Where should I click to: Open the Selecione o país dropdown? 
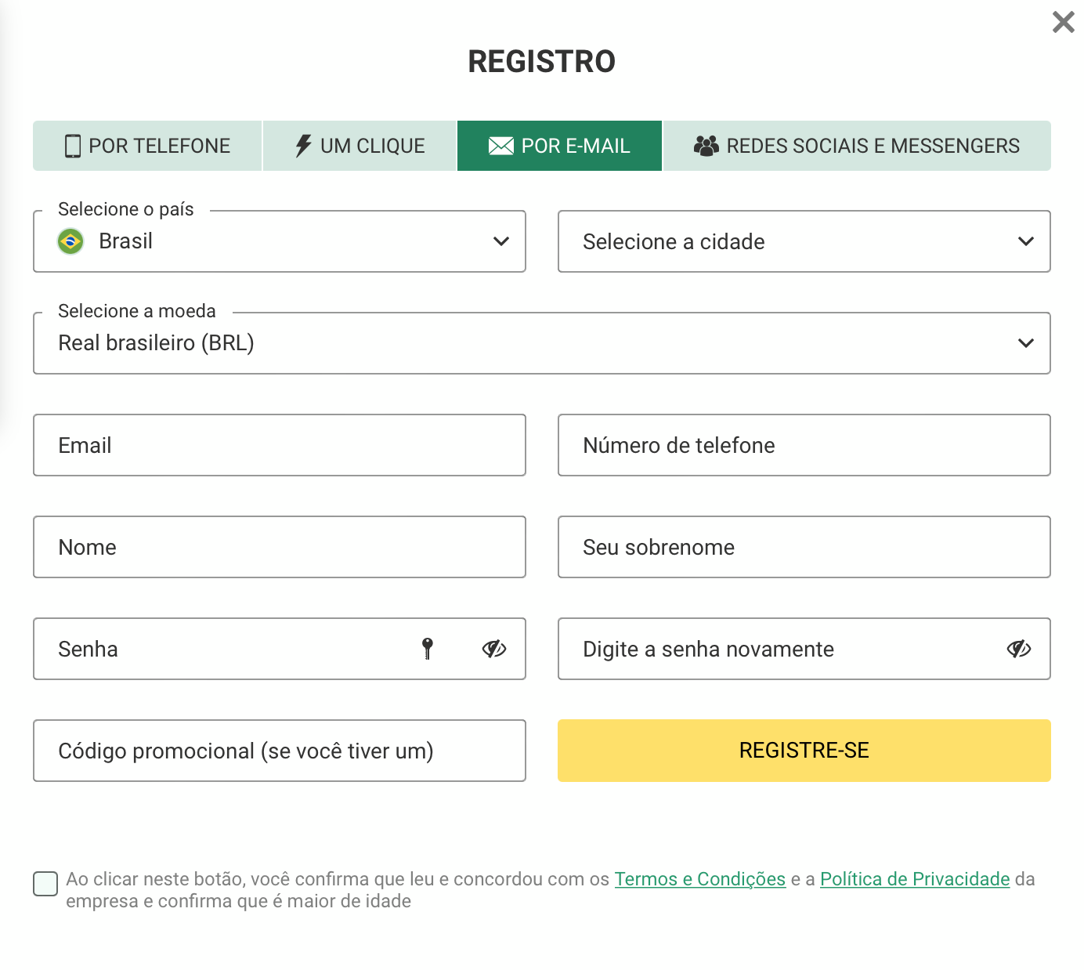coord(280,241)
